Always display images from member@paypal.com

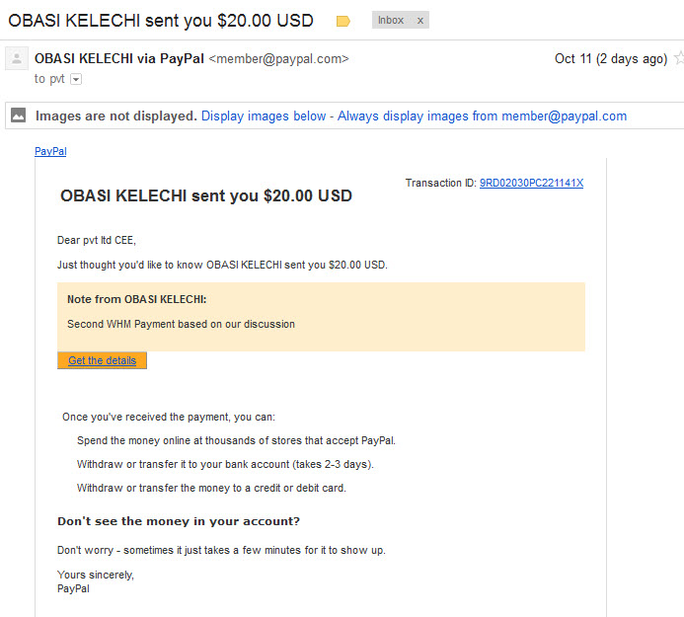(x=482, y=116)
